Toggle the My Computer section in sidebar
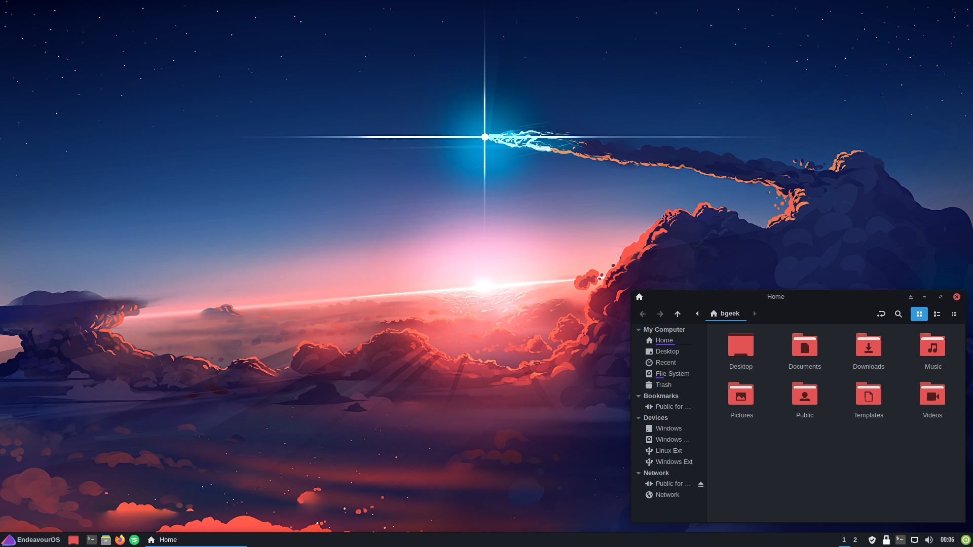 pyautogui.click(x=639, y=329)
